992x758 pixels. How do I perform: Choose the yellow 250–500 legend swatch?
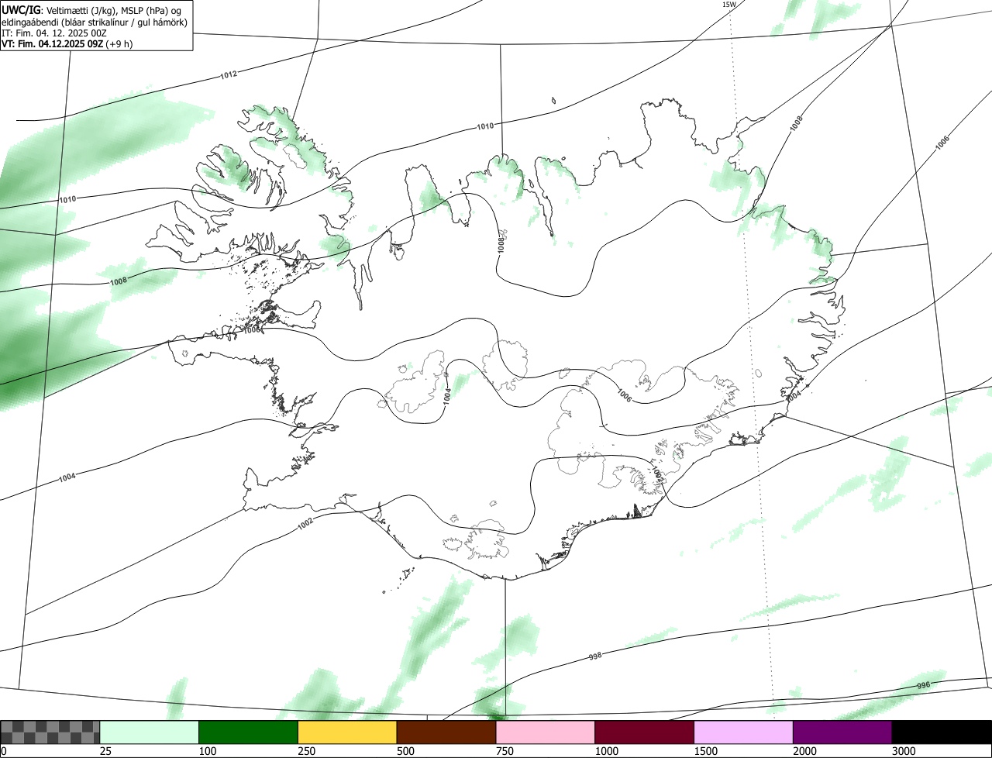(347, 732)
